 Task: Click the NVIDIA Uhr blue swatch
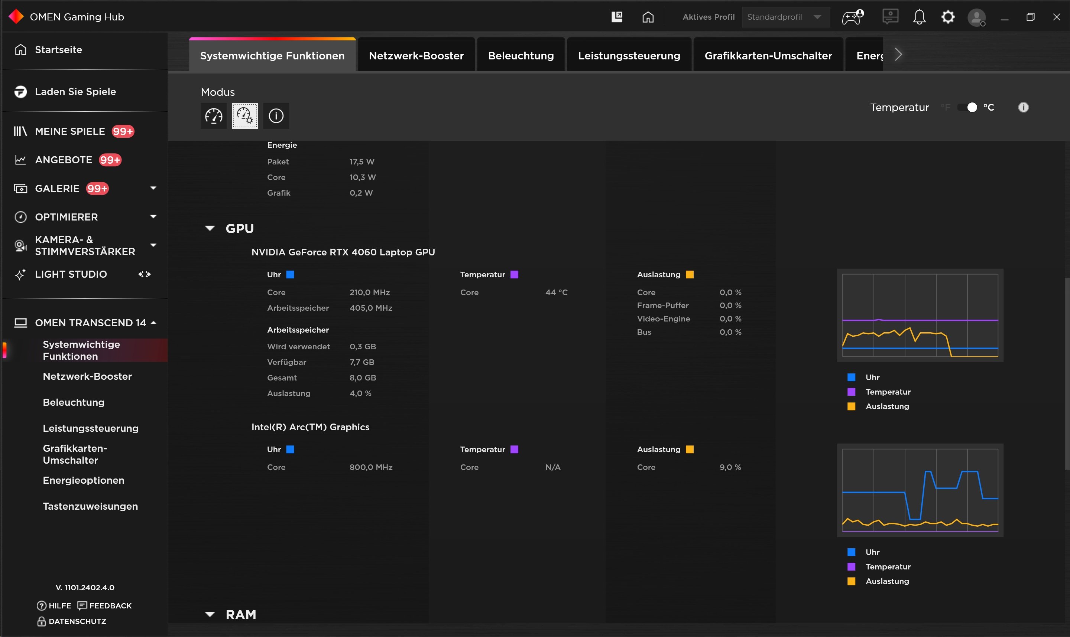[x=290, y=274]
